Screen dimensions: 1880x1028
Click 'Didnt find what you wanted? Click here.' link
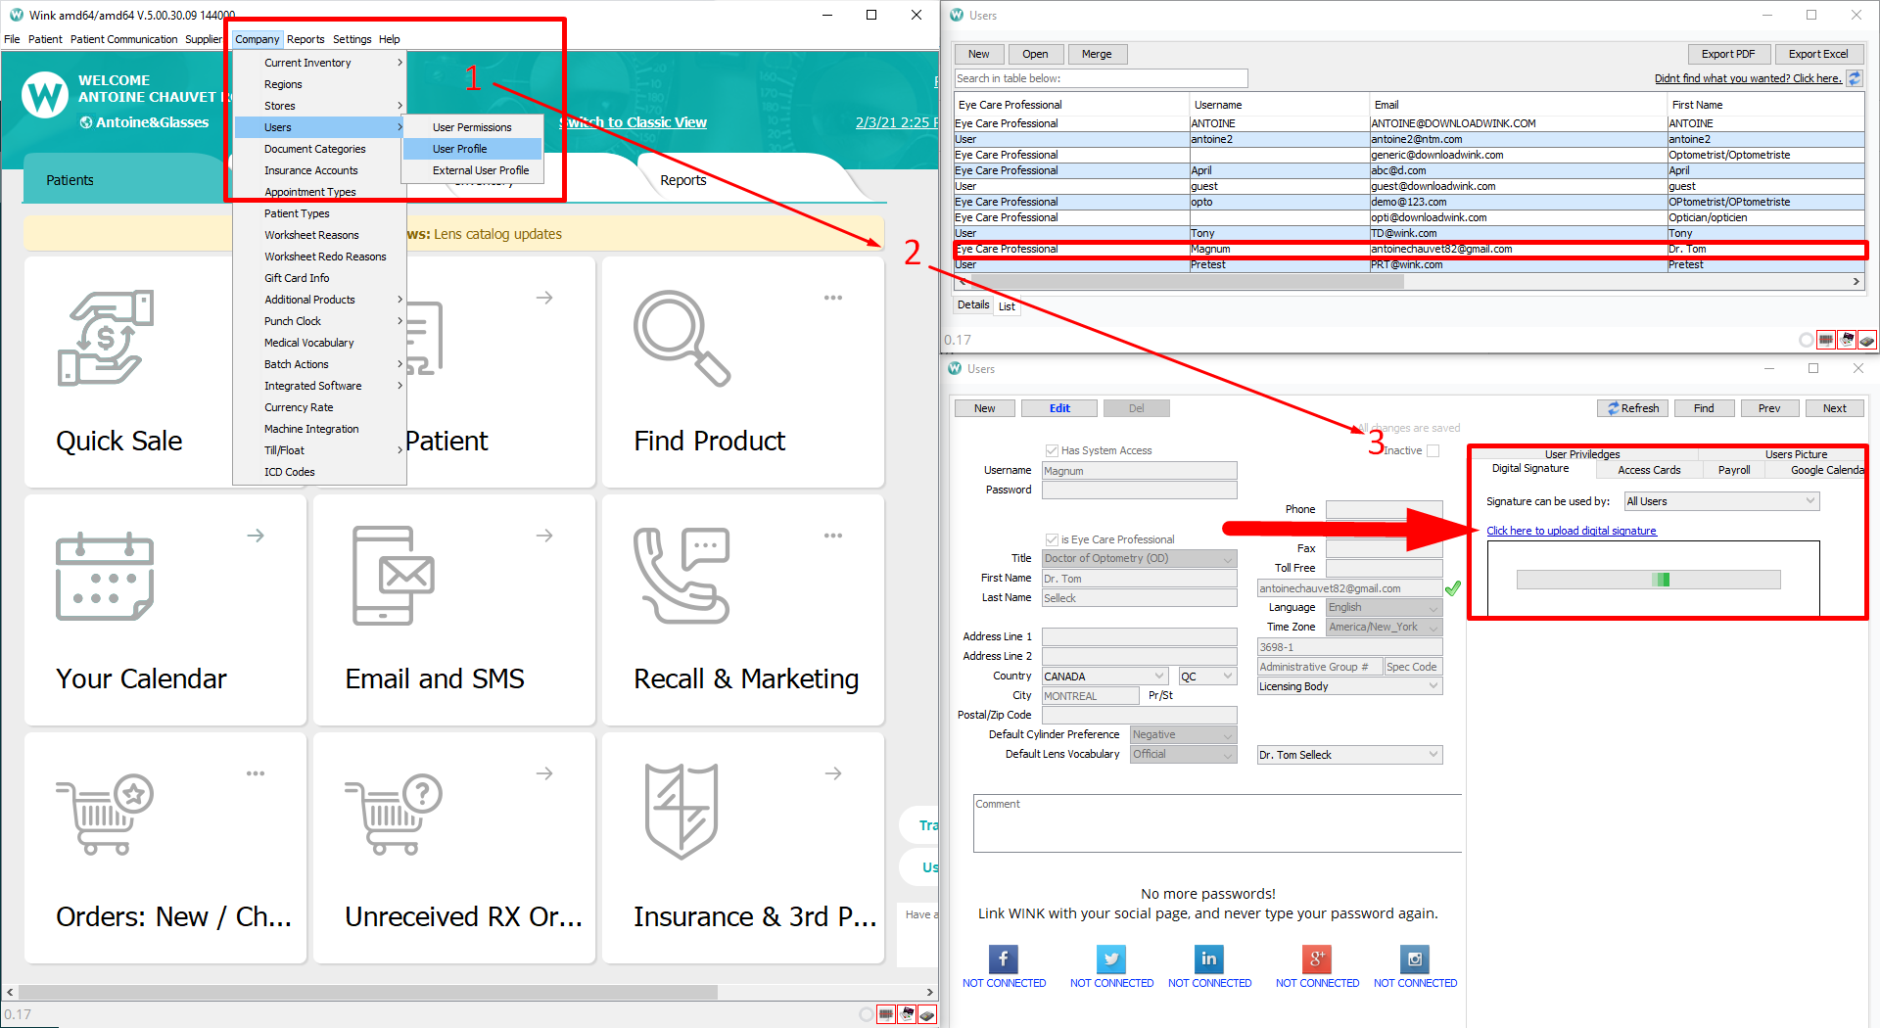pyautogui.click(x=1748, y=78)
